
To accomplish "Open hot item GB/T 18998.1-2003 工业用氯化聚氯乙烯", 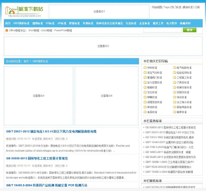I will pos(170,162).
